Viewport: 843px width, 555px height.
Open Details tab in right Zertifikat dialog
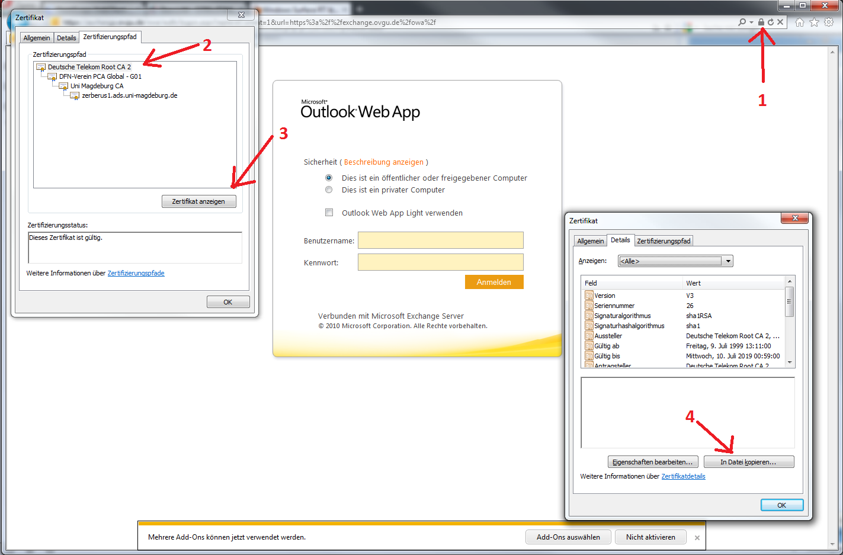620,240
